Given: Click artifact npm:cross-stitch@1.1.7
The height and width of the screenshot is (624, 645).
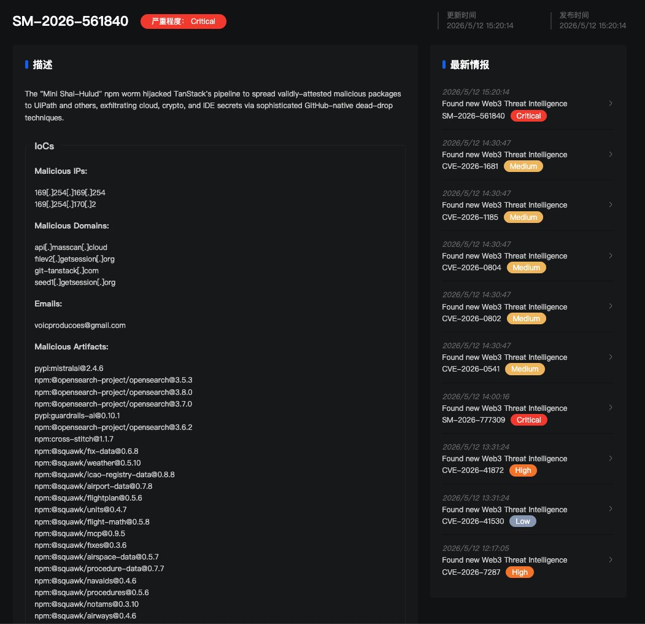Looking at the screenshot, I should click(74, 439).
